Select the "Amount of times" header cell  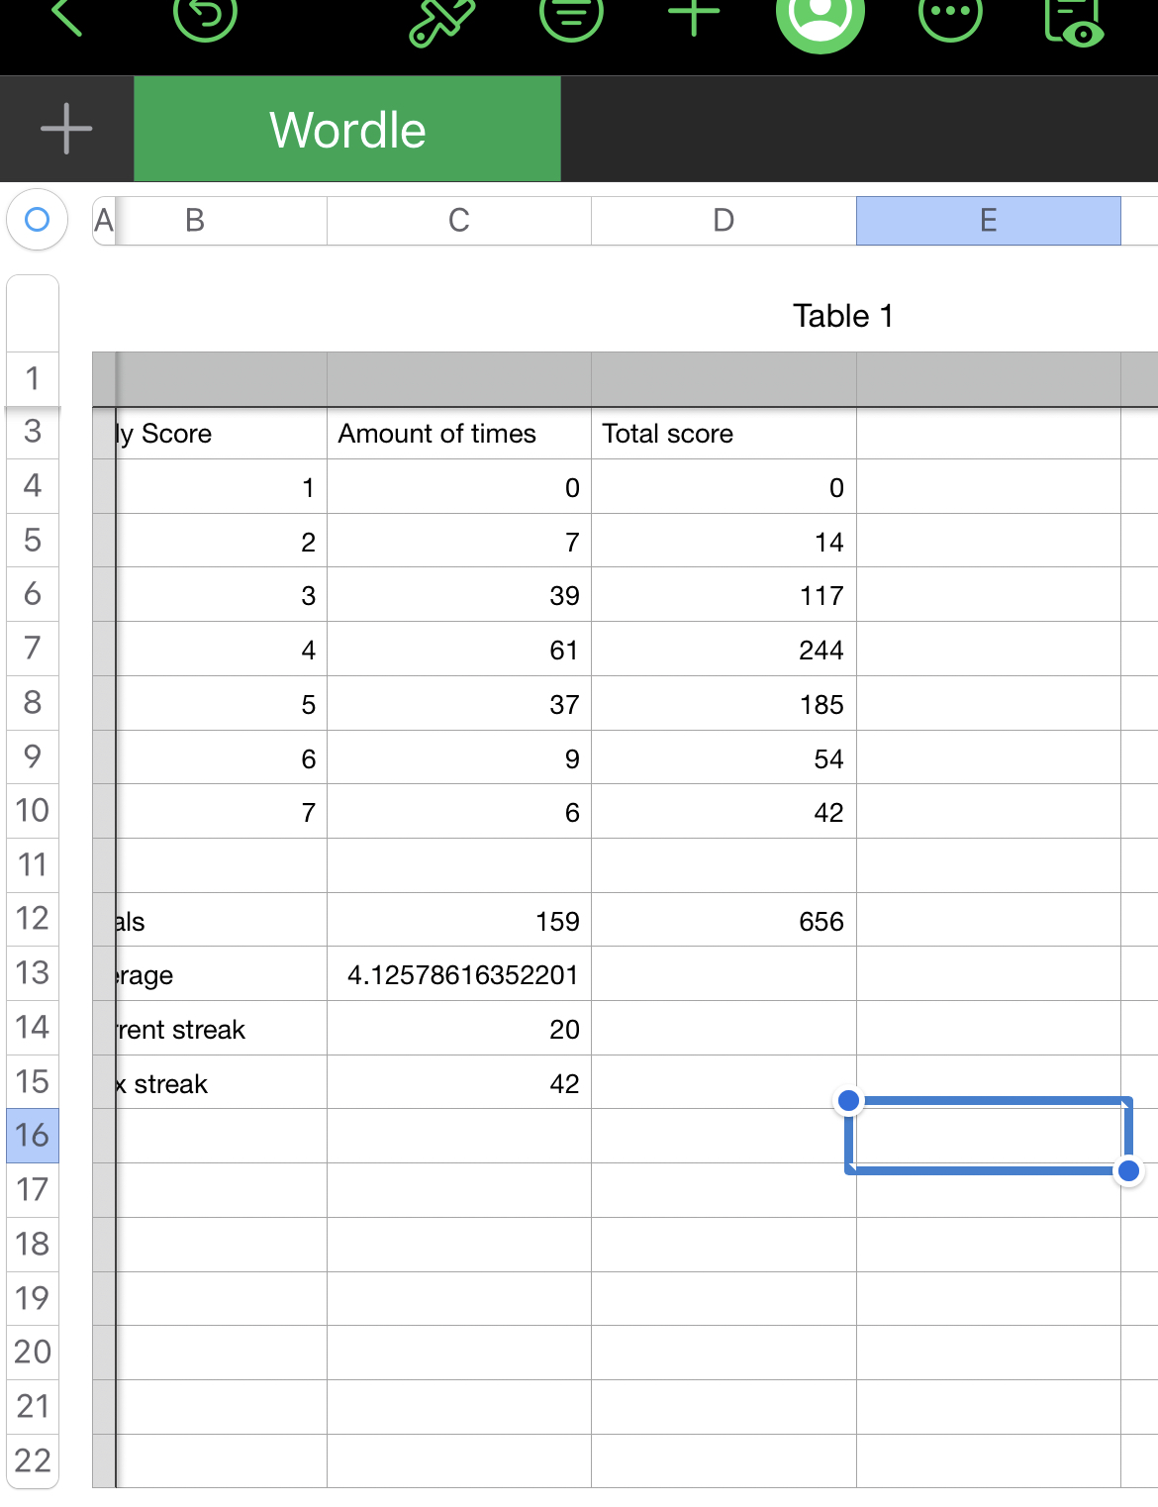459,434
